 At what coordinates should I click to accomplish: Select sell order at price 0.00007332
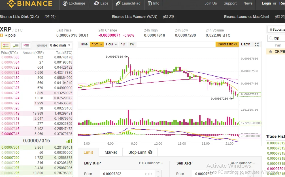point(37,73)
